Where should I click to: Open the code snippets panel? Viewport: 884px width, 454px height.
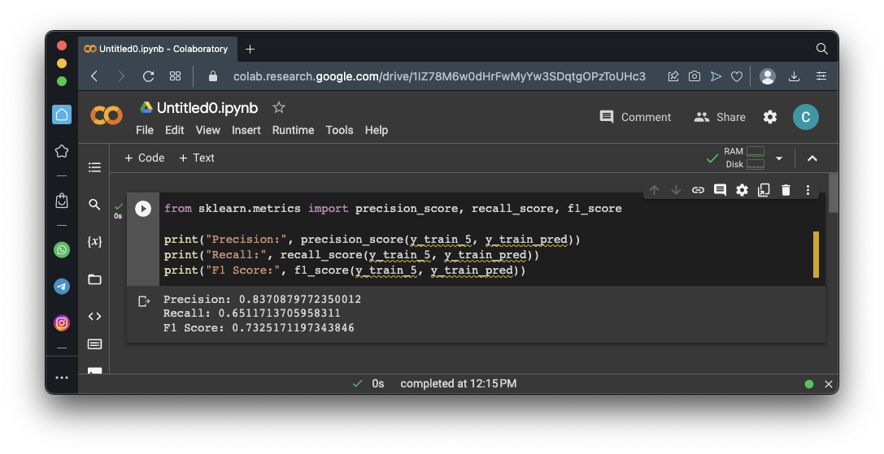[x=94, y=317]
